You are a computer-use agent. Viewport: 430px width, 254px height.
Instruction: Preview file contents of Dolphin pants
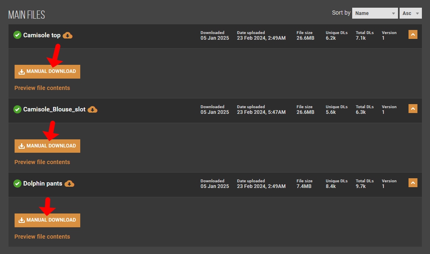pos(42,237)
